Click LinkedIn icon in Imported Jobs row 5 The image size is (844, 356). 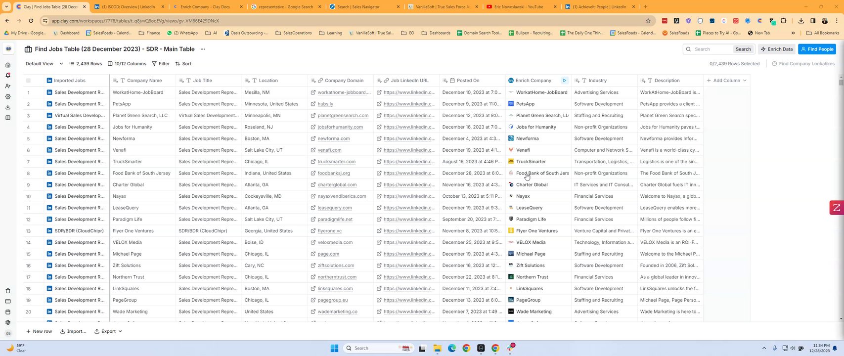[49, 138]
